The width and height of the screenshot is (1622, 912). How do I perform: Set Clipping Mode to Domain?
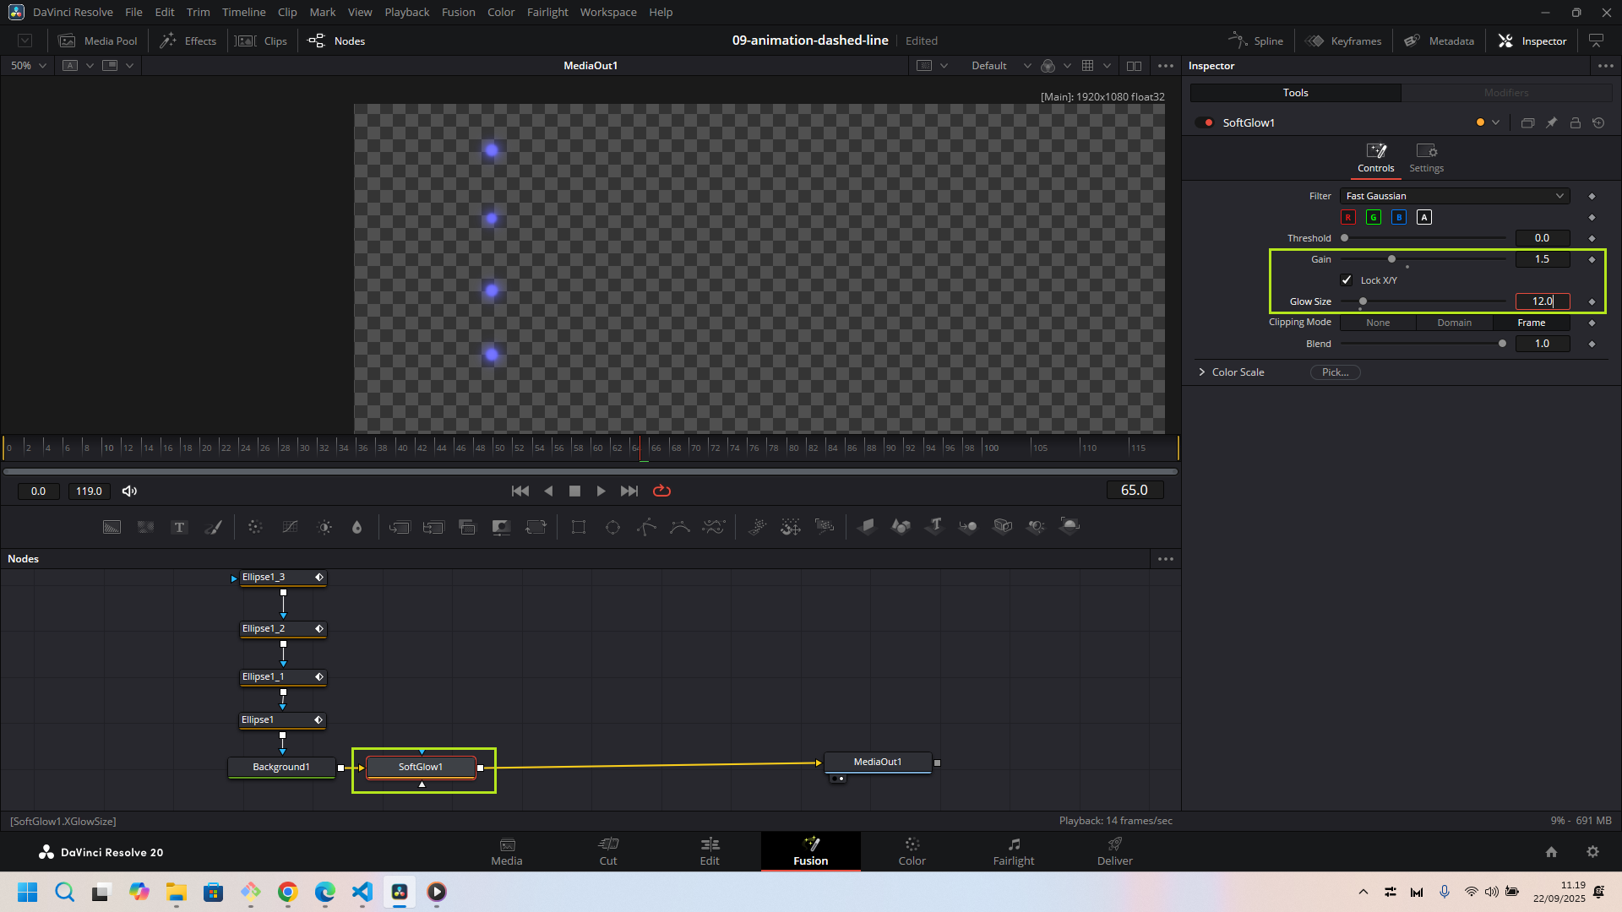1454,323
